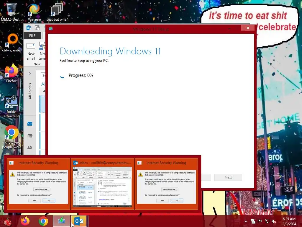
Task: Open the network tray icon
Action: 267,221
